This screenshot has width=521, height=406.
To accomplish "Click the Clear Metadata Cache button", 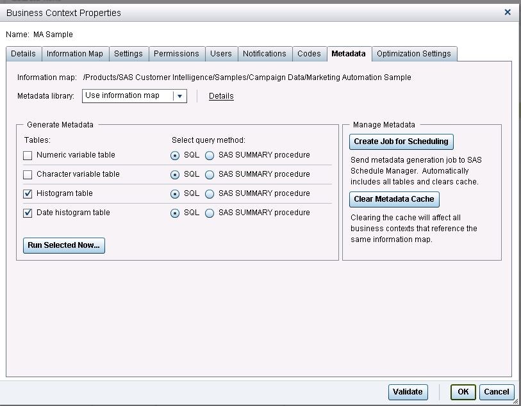I will coord(394,199).
